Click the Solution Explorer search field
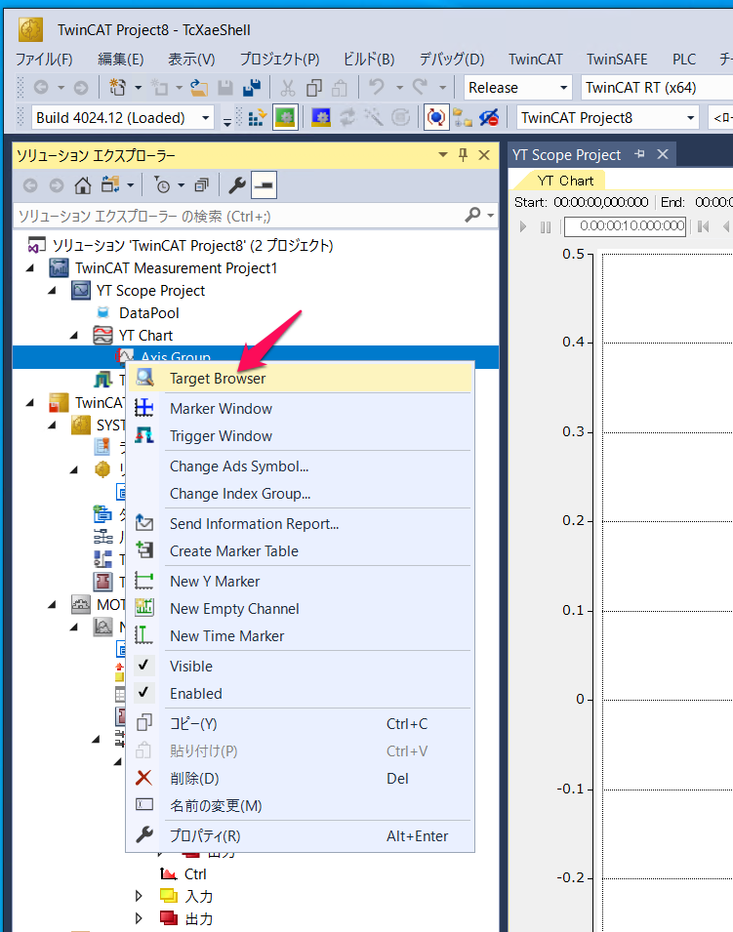Screen dimensions: 733x932 tap(238, 216)
